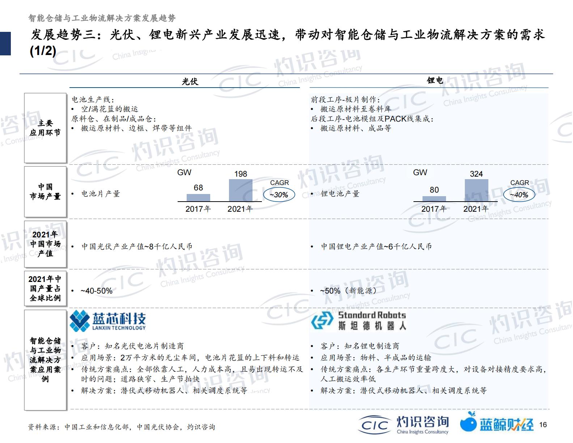Click the text 锂电池产量
This screenshot has width=573, height=443.
tap(340, 194)
